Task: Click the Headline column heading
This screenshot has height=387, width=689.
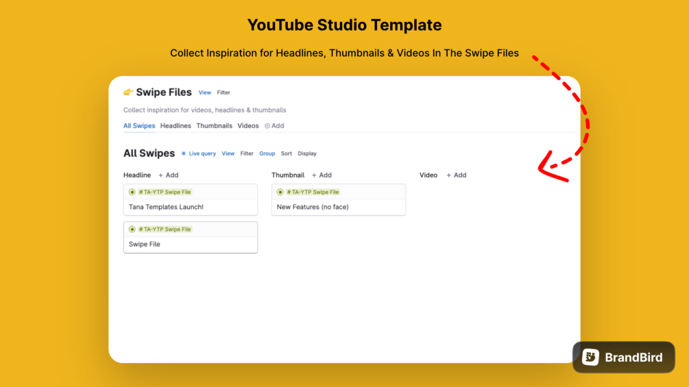Action: [x=136, y=175]
